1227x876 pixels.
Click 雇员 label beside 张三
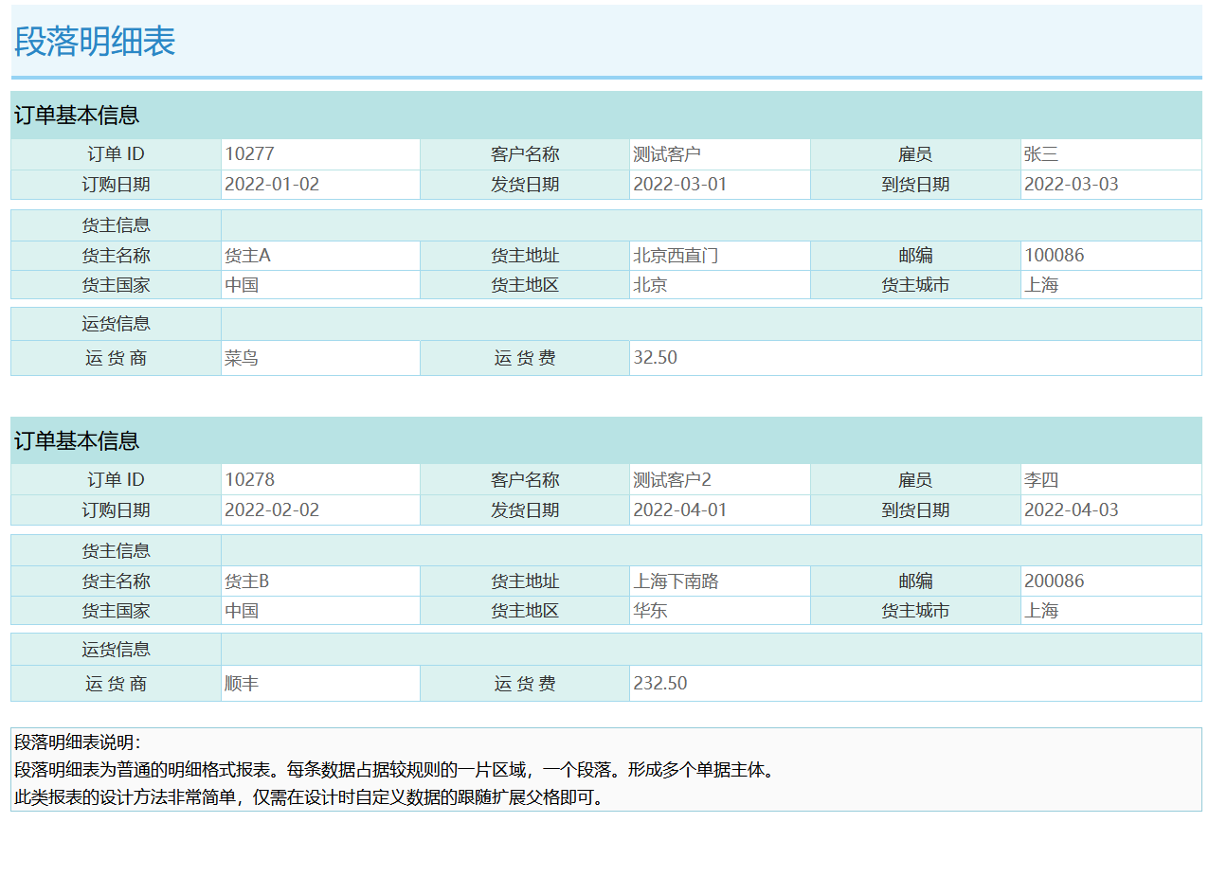tap(915, 153)
